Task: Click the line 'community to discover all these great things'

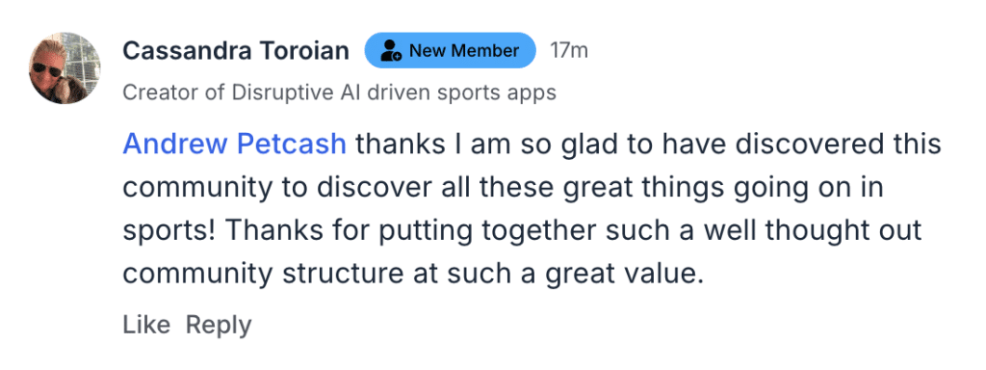Action: pos(503,188)
